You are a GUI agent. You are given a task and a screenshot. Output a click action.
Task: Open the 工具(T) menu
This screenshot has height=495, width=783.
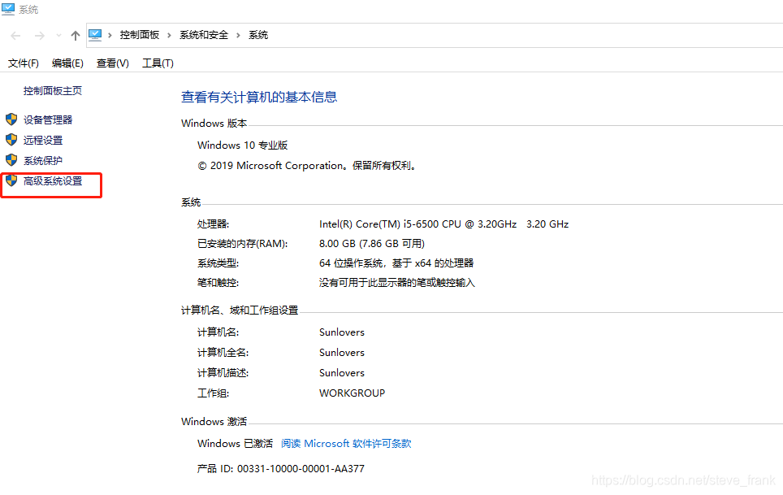pos(158,63)
